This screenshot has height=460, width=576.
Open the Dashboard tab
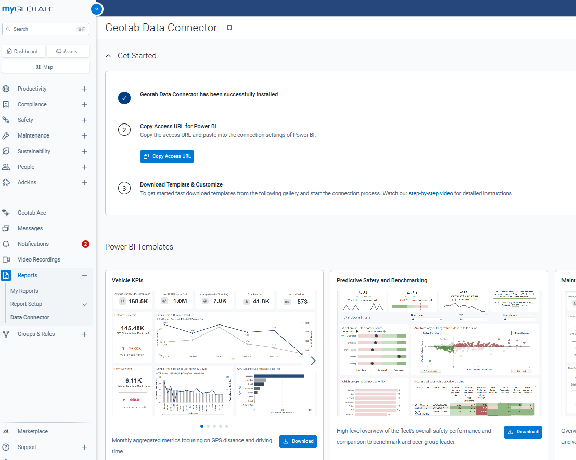(x=24, y=51)
